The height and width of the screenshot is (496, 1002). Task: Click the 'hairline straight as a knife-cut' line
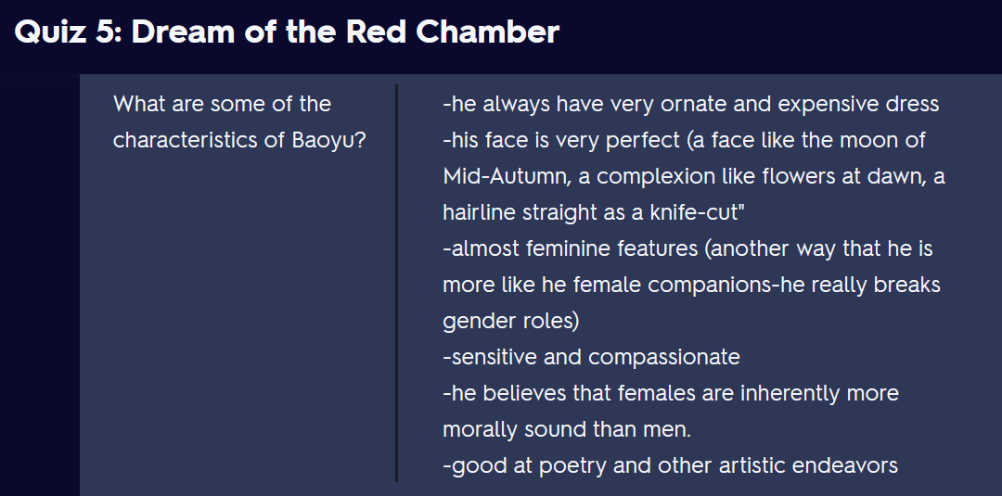tap(595, 212)
